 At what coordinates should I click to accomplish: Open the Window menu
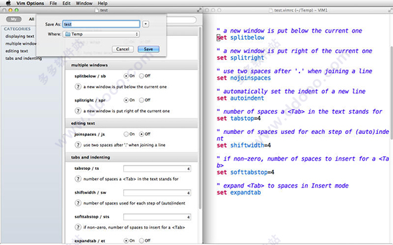pyautogui.click(x=84, y=3)
